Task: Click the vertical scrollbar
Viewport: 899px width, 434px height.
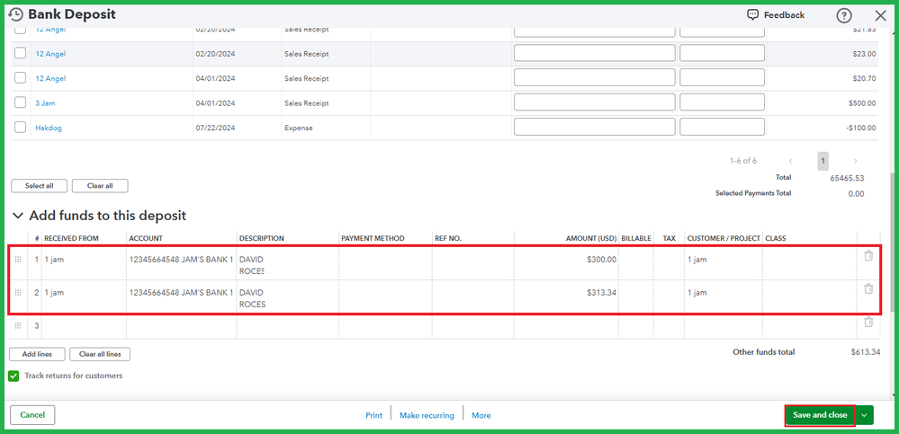Action: (892, 244)
